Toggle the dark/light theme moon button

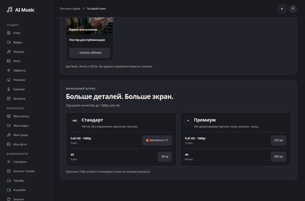click(282, 9)
